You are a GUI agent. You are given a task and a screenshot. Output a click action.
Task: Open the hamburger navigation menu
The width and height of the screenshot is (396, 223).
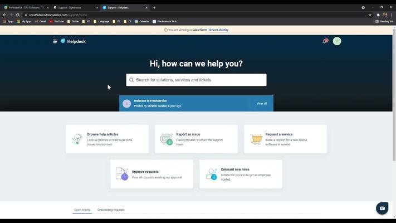click(55, 41)
